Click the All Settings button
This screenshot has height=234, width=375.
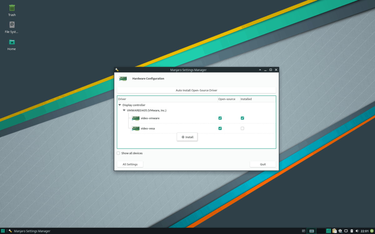click(130, 164)
